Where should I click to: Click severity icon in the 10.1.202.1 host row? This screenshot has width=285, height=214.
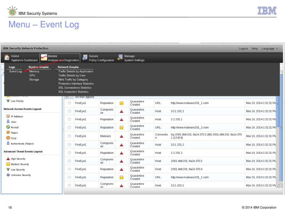pos(122,186)
